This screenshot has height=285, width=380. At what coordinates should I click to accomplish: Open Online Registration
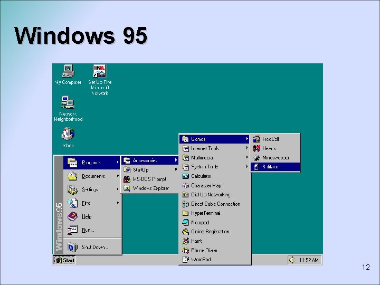pyautogui.click(x=214, y=232)
